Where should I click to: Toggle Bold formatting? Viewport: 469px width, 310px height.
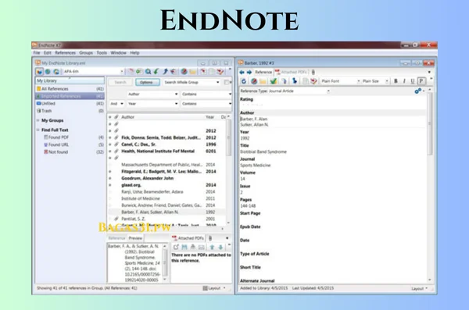396,81
